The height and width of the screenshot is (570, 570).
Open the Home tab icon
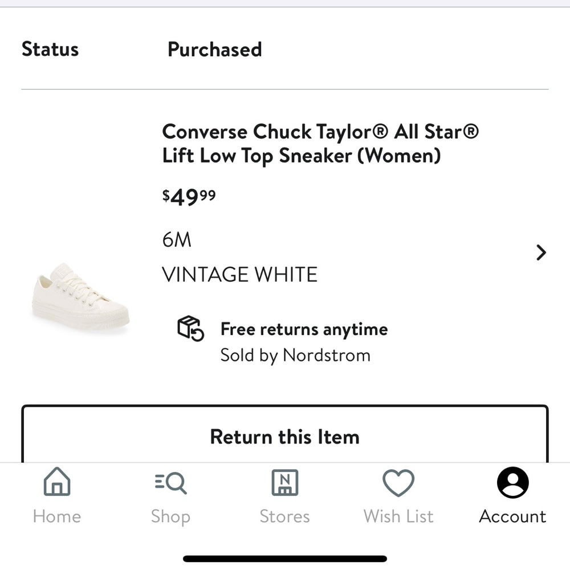[56, 482]
